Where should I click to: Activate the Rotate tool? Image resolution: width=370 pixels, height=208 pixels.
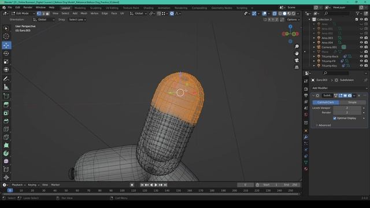[x=6, y=54]
